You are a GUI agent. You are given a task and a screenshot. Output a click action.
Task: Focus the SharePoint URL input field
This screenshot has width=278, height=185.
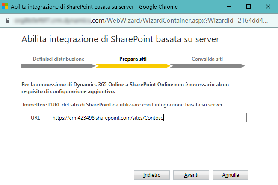coord(148,117)
